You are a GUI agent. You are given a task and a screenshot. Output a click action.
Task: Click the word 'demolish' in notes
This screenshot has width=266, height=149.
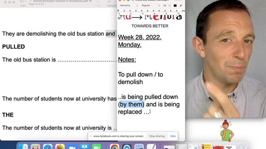click(x=130, y=82)
